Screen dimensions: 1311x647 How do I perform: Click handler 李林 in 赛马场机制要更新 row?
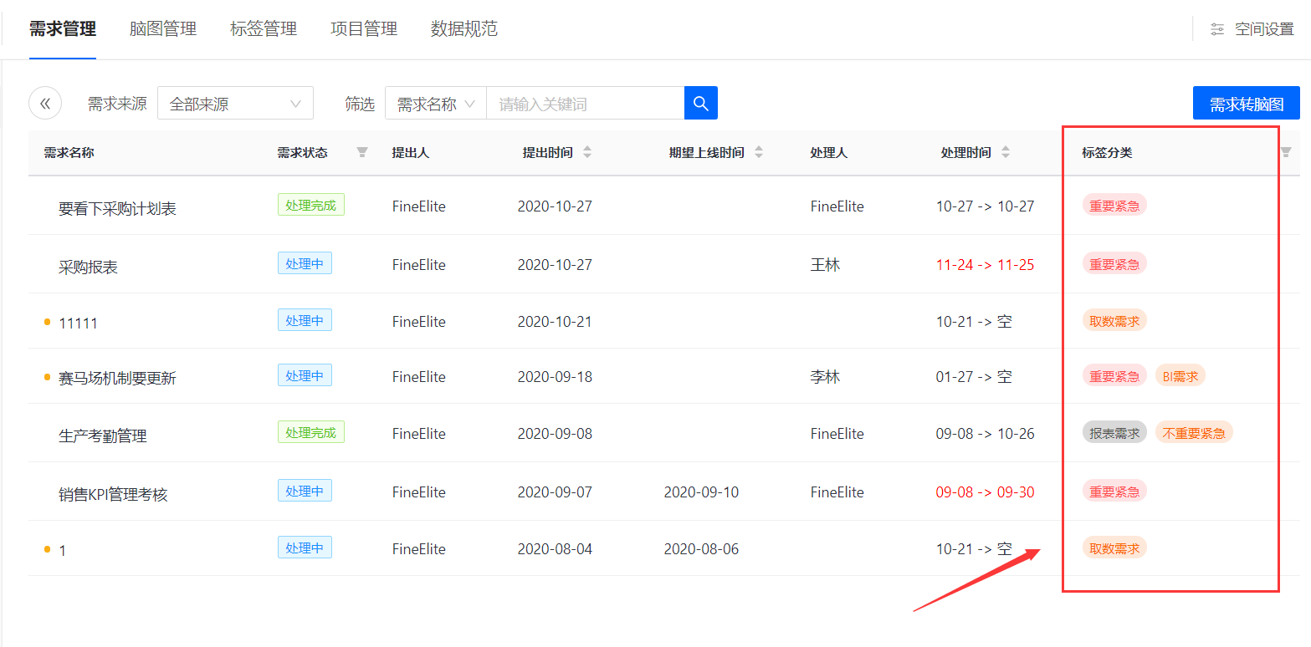[825, 377]
